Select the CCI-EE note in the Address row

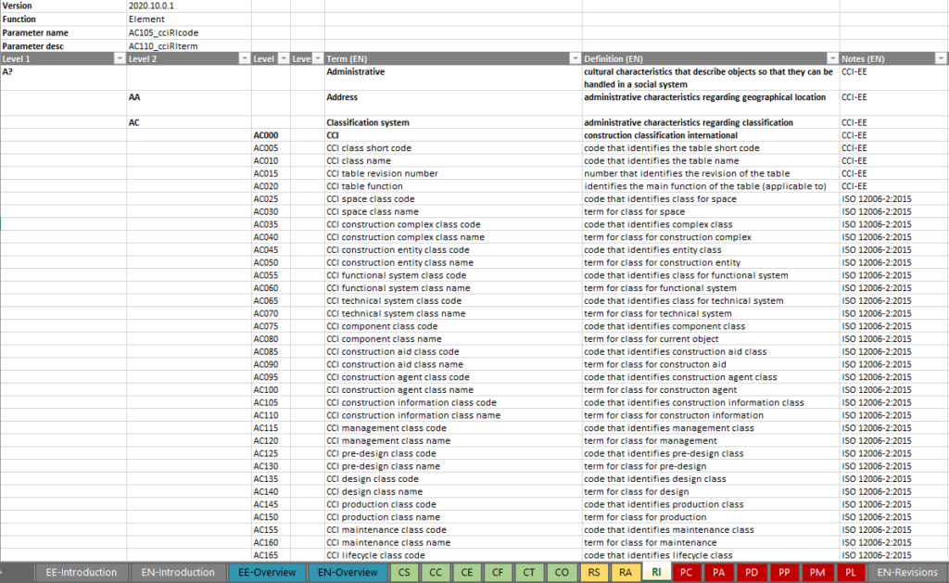coord(894,104)
